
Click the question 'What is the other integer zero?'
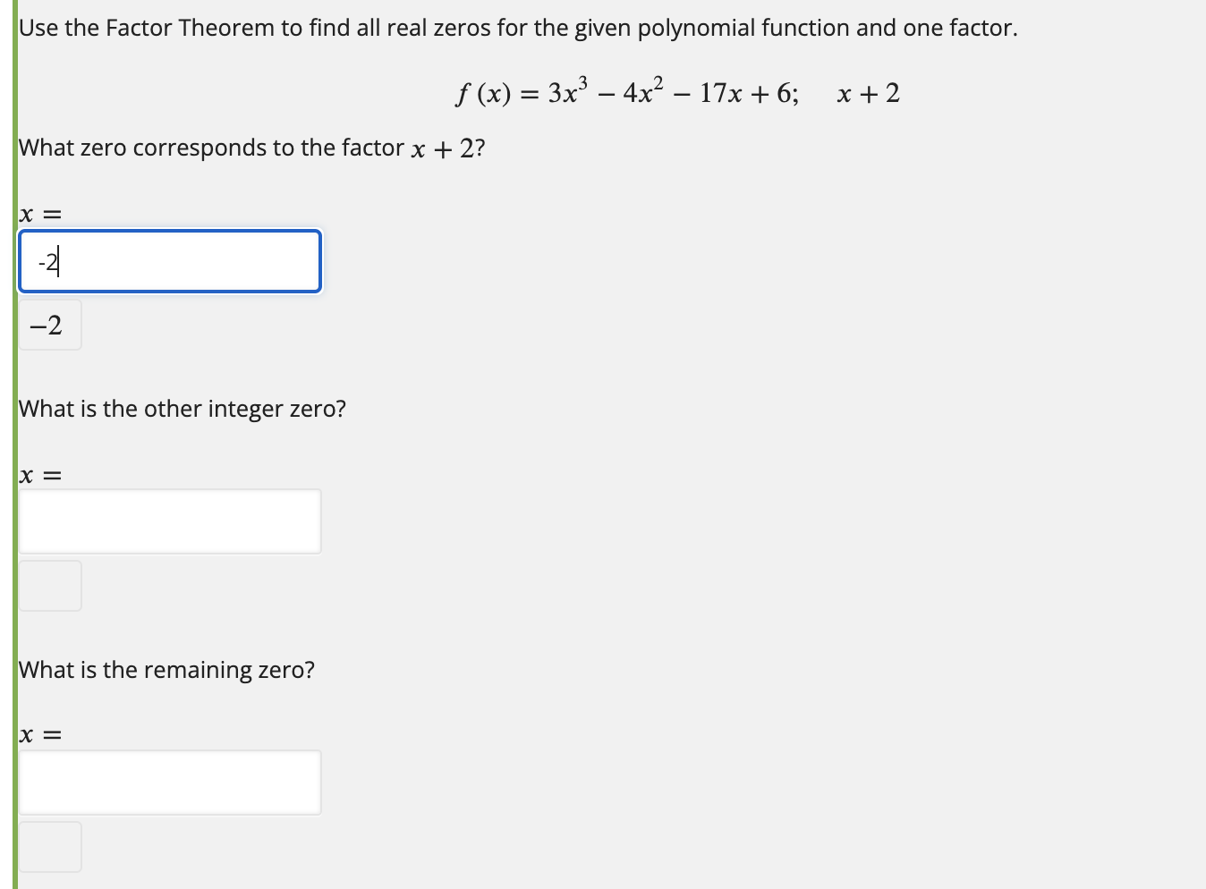pos(183,409)
